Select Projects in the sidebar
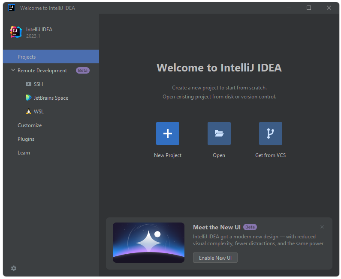Image resolution: width=341 pixels, height=279 pixels. click(27, 57)
